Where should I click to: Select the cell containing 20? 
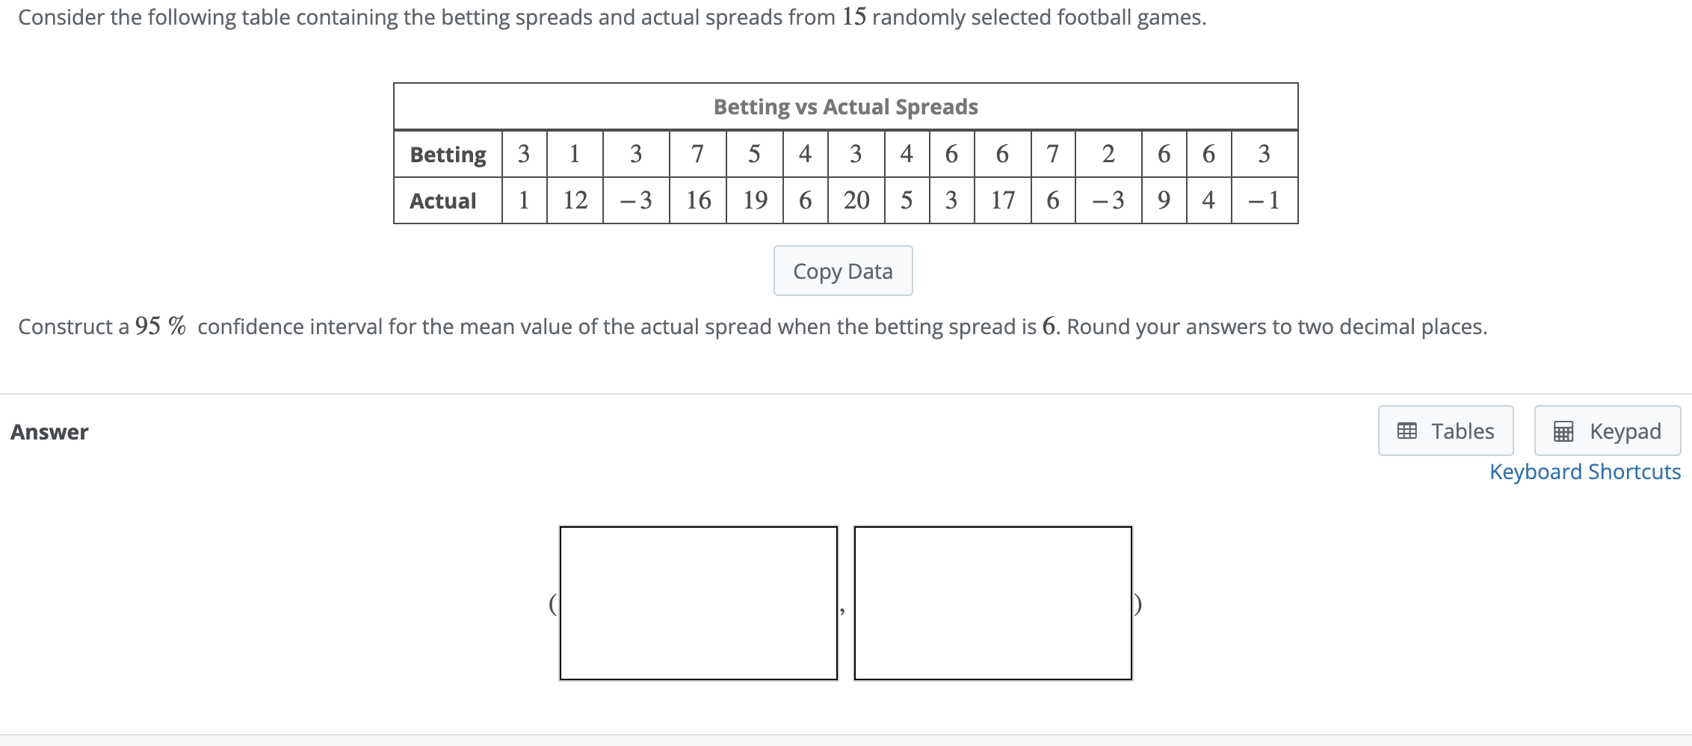coord(856,200)
